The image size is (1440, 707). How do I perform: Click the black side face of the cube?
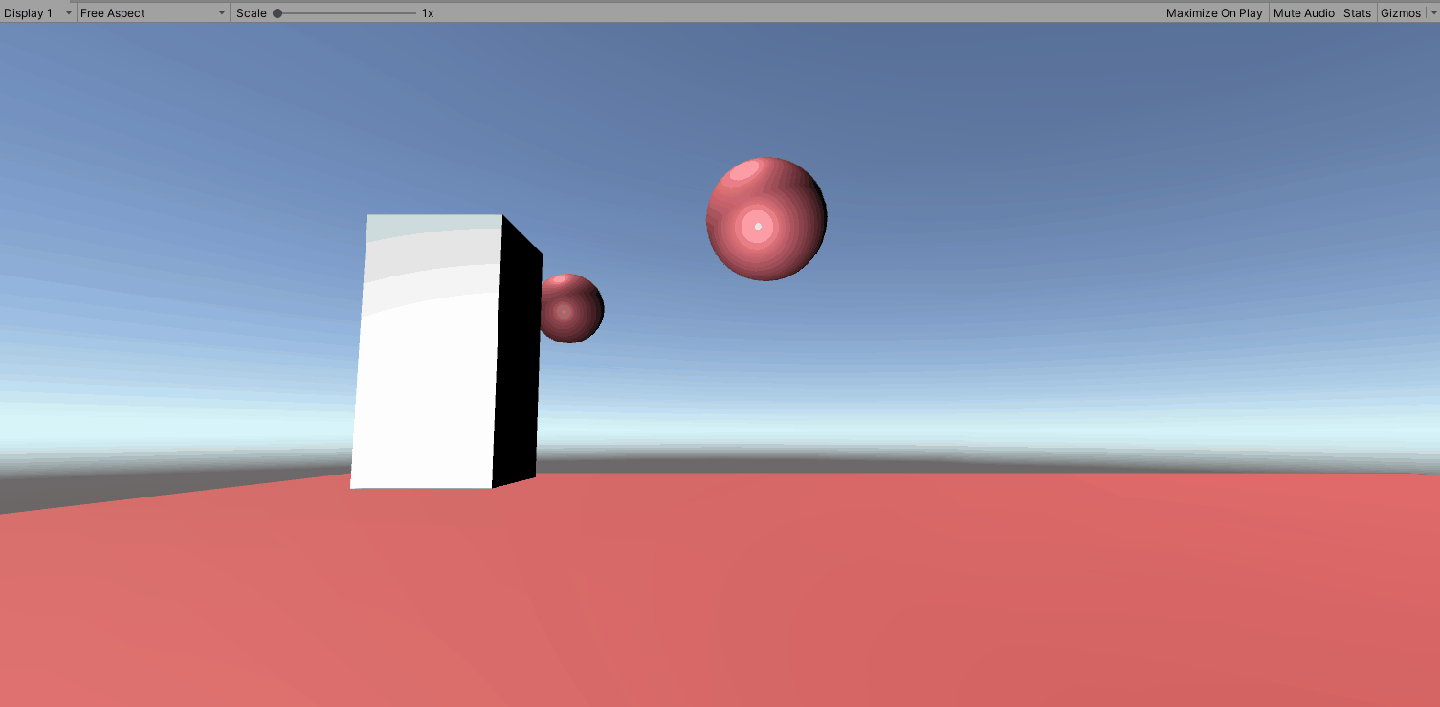tap(518, 364)
